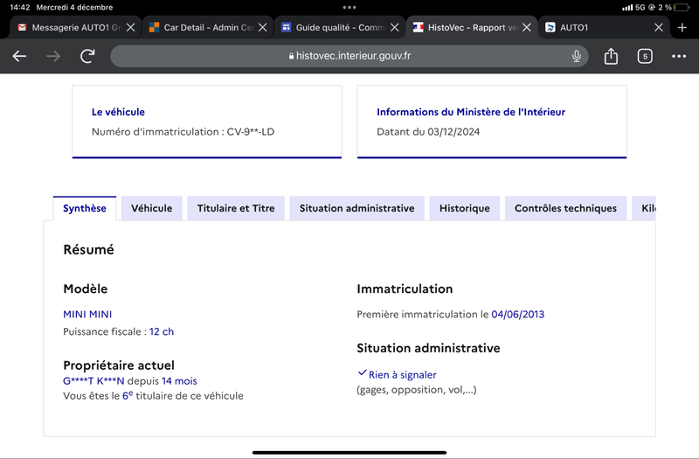Click the registration number CV-9**-LD text

pos(251,132)
